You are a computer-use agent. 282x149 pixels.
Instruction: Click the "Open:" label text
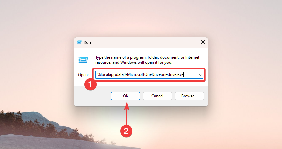tap(83, 75)
